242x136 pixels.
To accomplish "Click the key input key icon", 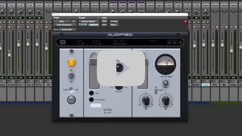I will click(56, 30).
